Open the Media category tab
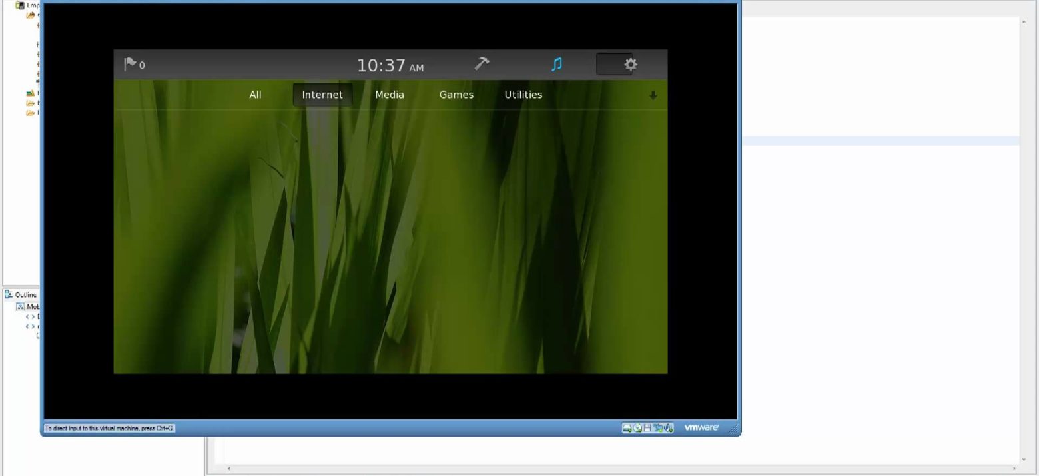The width and height of the screenshot is (1039, 476). tap(390, 95)
